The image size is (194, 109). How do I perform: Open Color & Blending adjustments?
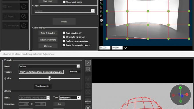tap(48, 33)
